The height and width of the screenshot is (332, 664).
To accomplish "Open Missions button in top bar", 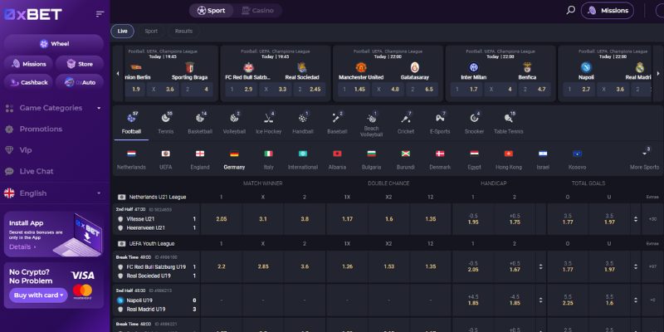I will click(608, 11).
